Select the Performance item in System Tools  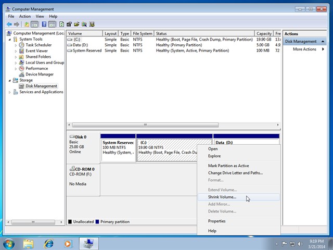click(36, 68)
